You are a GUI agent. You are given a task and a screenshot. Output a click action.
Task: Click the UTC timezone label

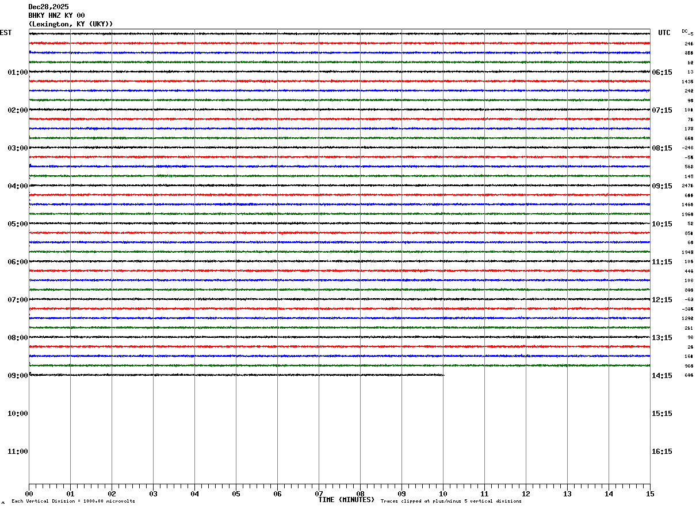664,33
